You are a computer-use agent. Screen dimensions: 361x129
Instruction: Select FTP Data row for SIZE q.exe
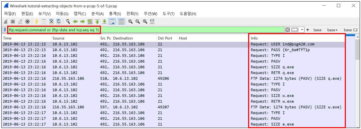coord(178,78)
